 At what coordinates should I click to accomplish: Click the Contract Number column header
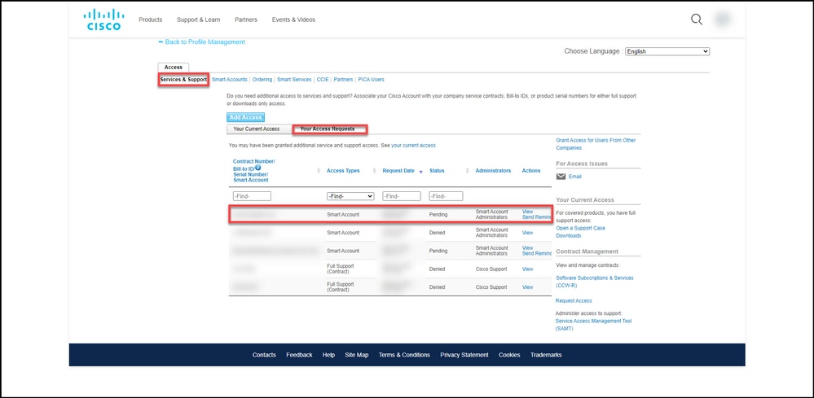(254, 170)
